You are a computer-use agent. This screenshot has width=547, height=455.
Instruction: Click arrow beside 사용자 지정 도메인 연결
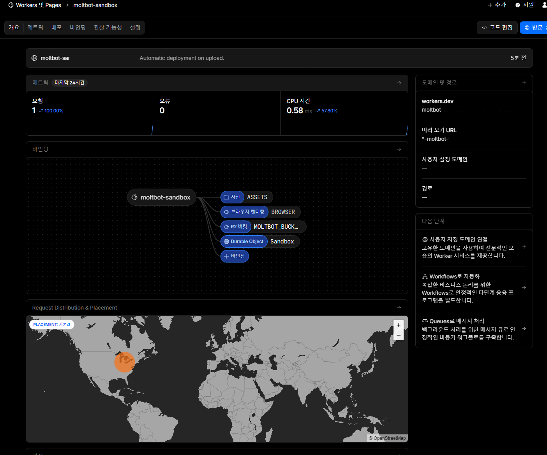click(524, 247)
